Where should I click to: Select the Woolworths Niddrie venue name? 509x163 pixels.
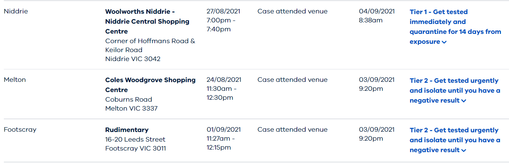[147, 21]
